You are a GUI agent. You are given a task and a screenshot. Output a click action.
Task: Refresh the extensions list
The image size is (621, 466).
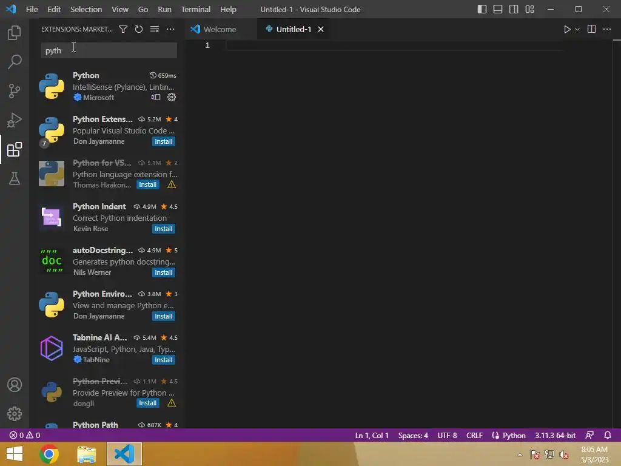coord(139,29)
